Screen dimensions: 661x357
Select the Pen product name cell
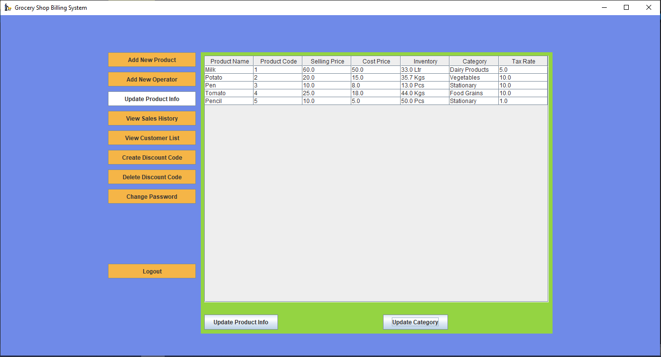pos(229,85)
